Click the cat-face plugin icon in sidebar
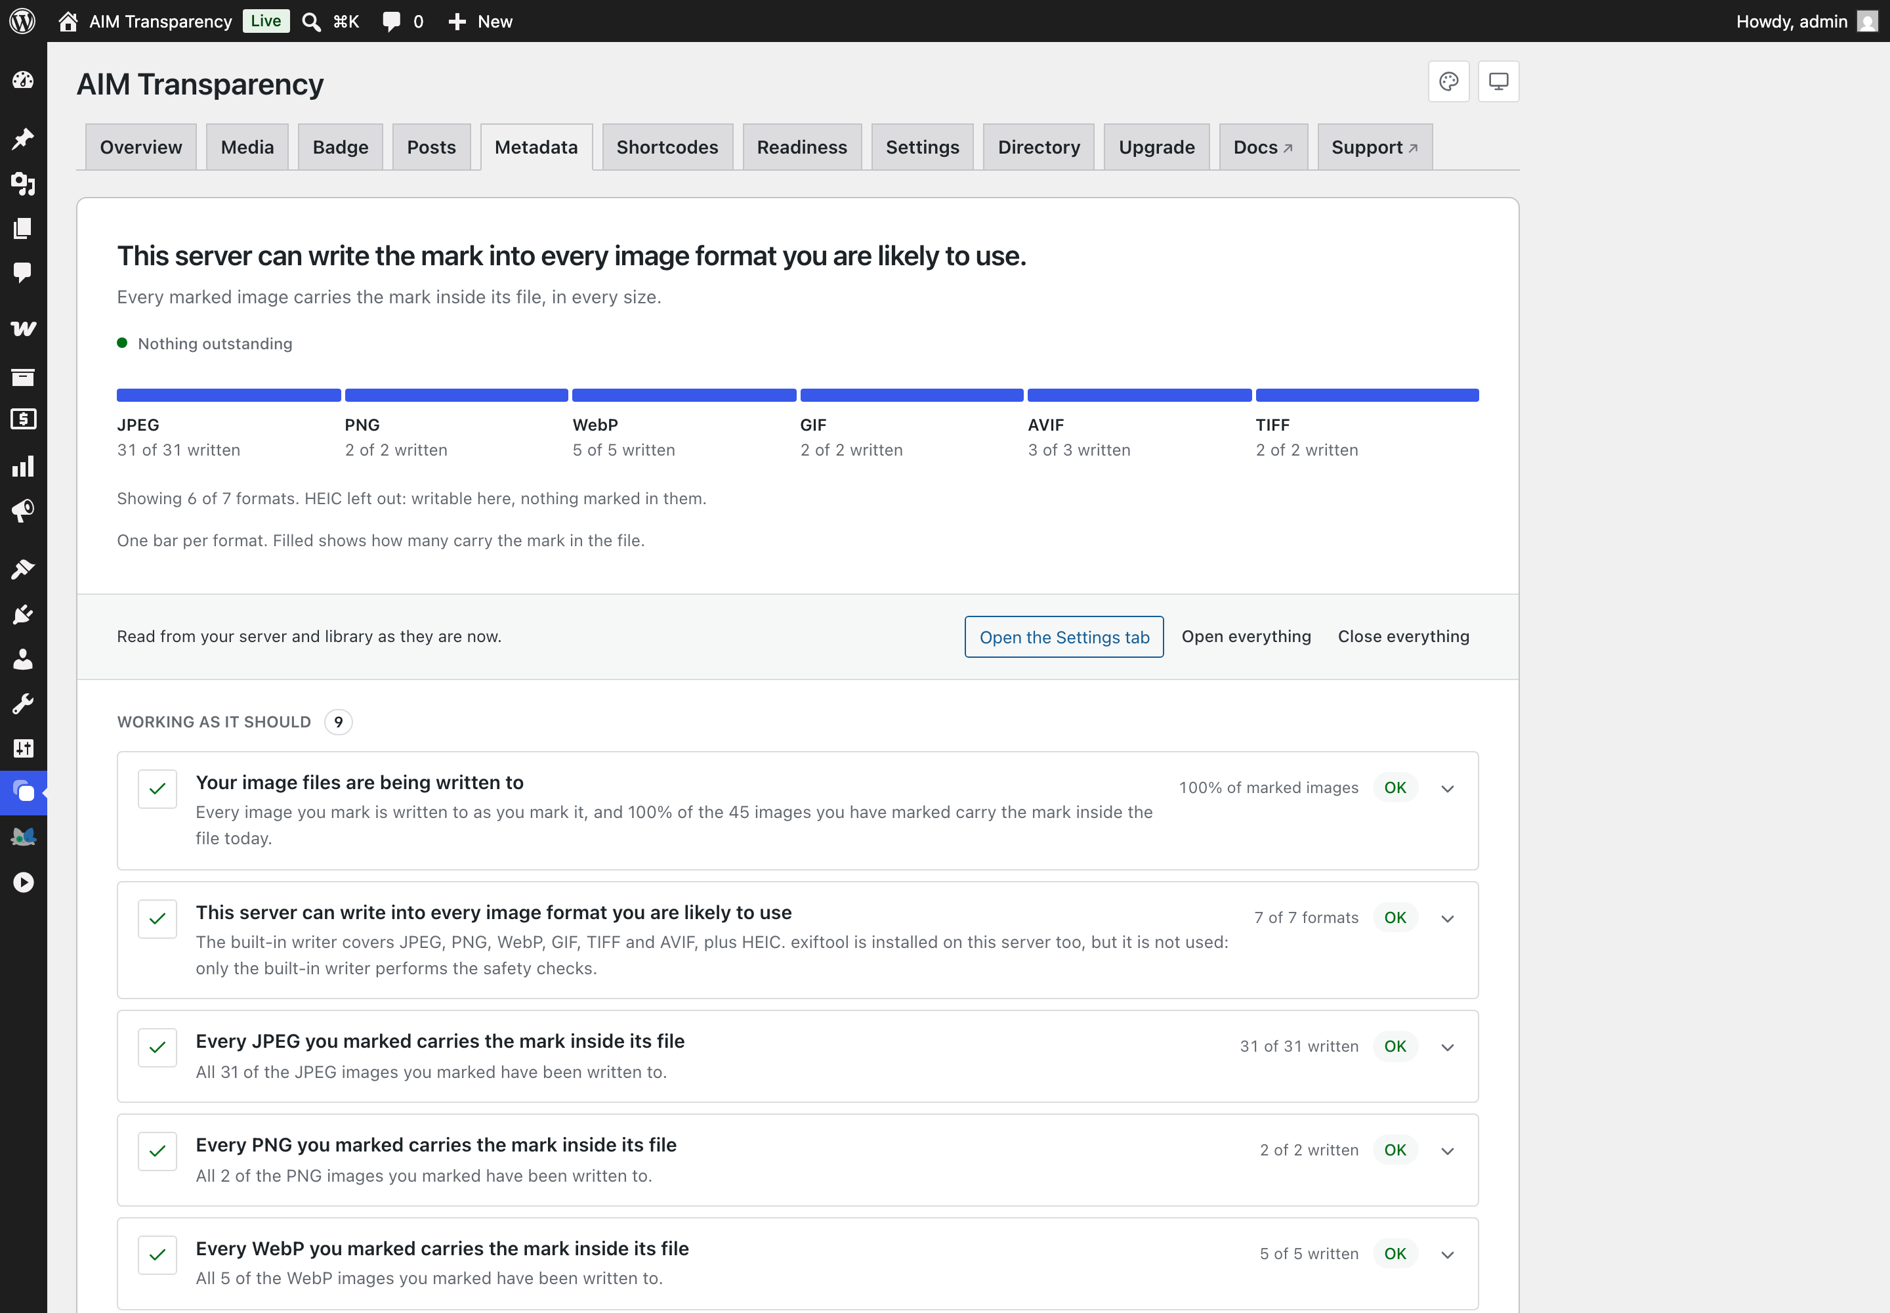Screen dimensions: 1890x1313 [x=23, y=838]
